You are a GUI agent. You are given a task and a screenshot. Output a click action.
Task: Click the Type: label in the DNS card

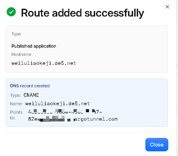15,95
